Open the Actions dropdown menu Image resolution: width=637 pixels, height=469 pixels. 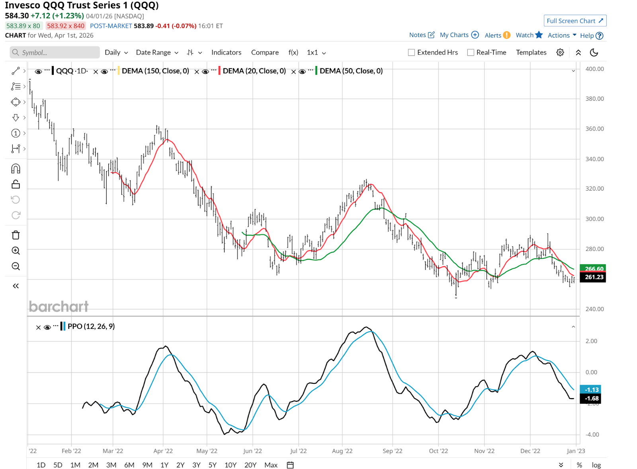[x=562, y=35]
